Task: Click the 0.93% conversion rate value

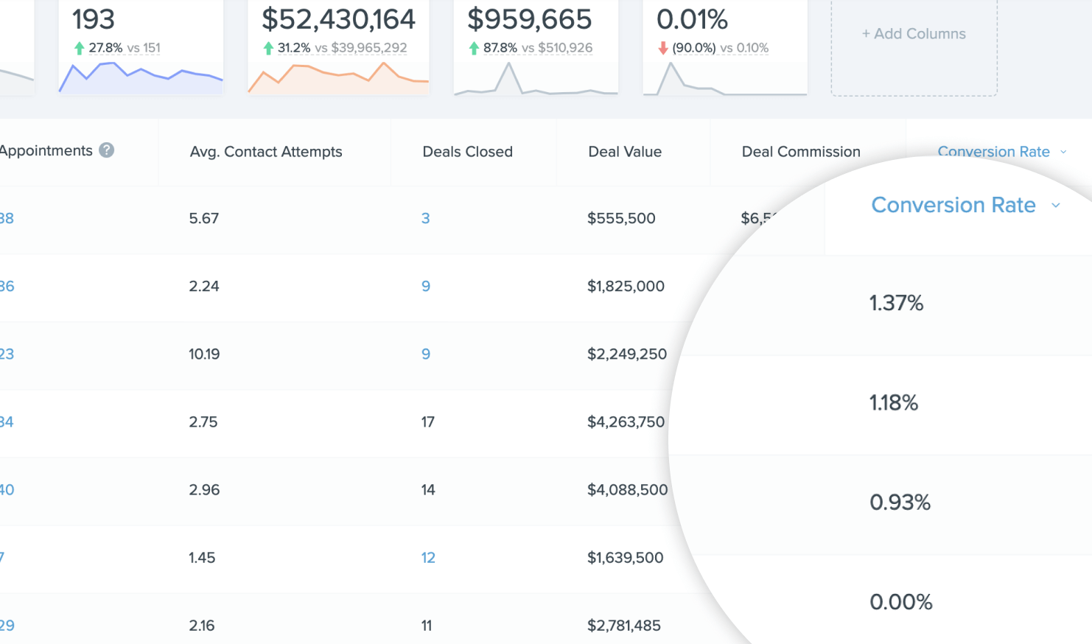Action: pyautogui.click(x=900, y=503)
